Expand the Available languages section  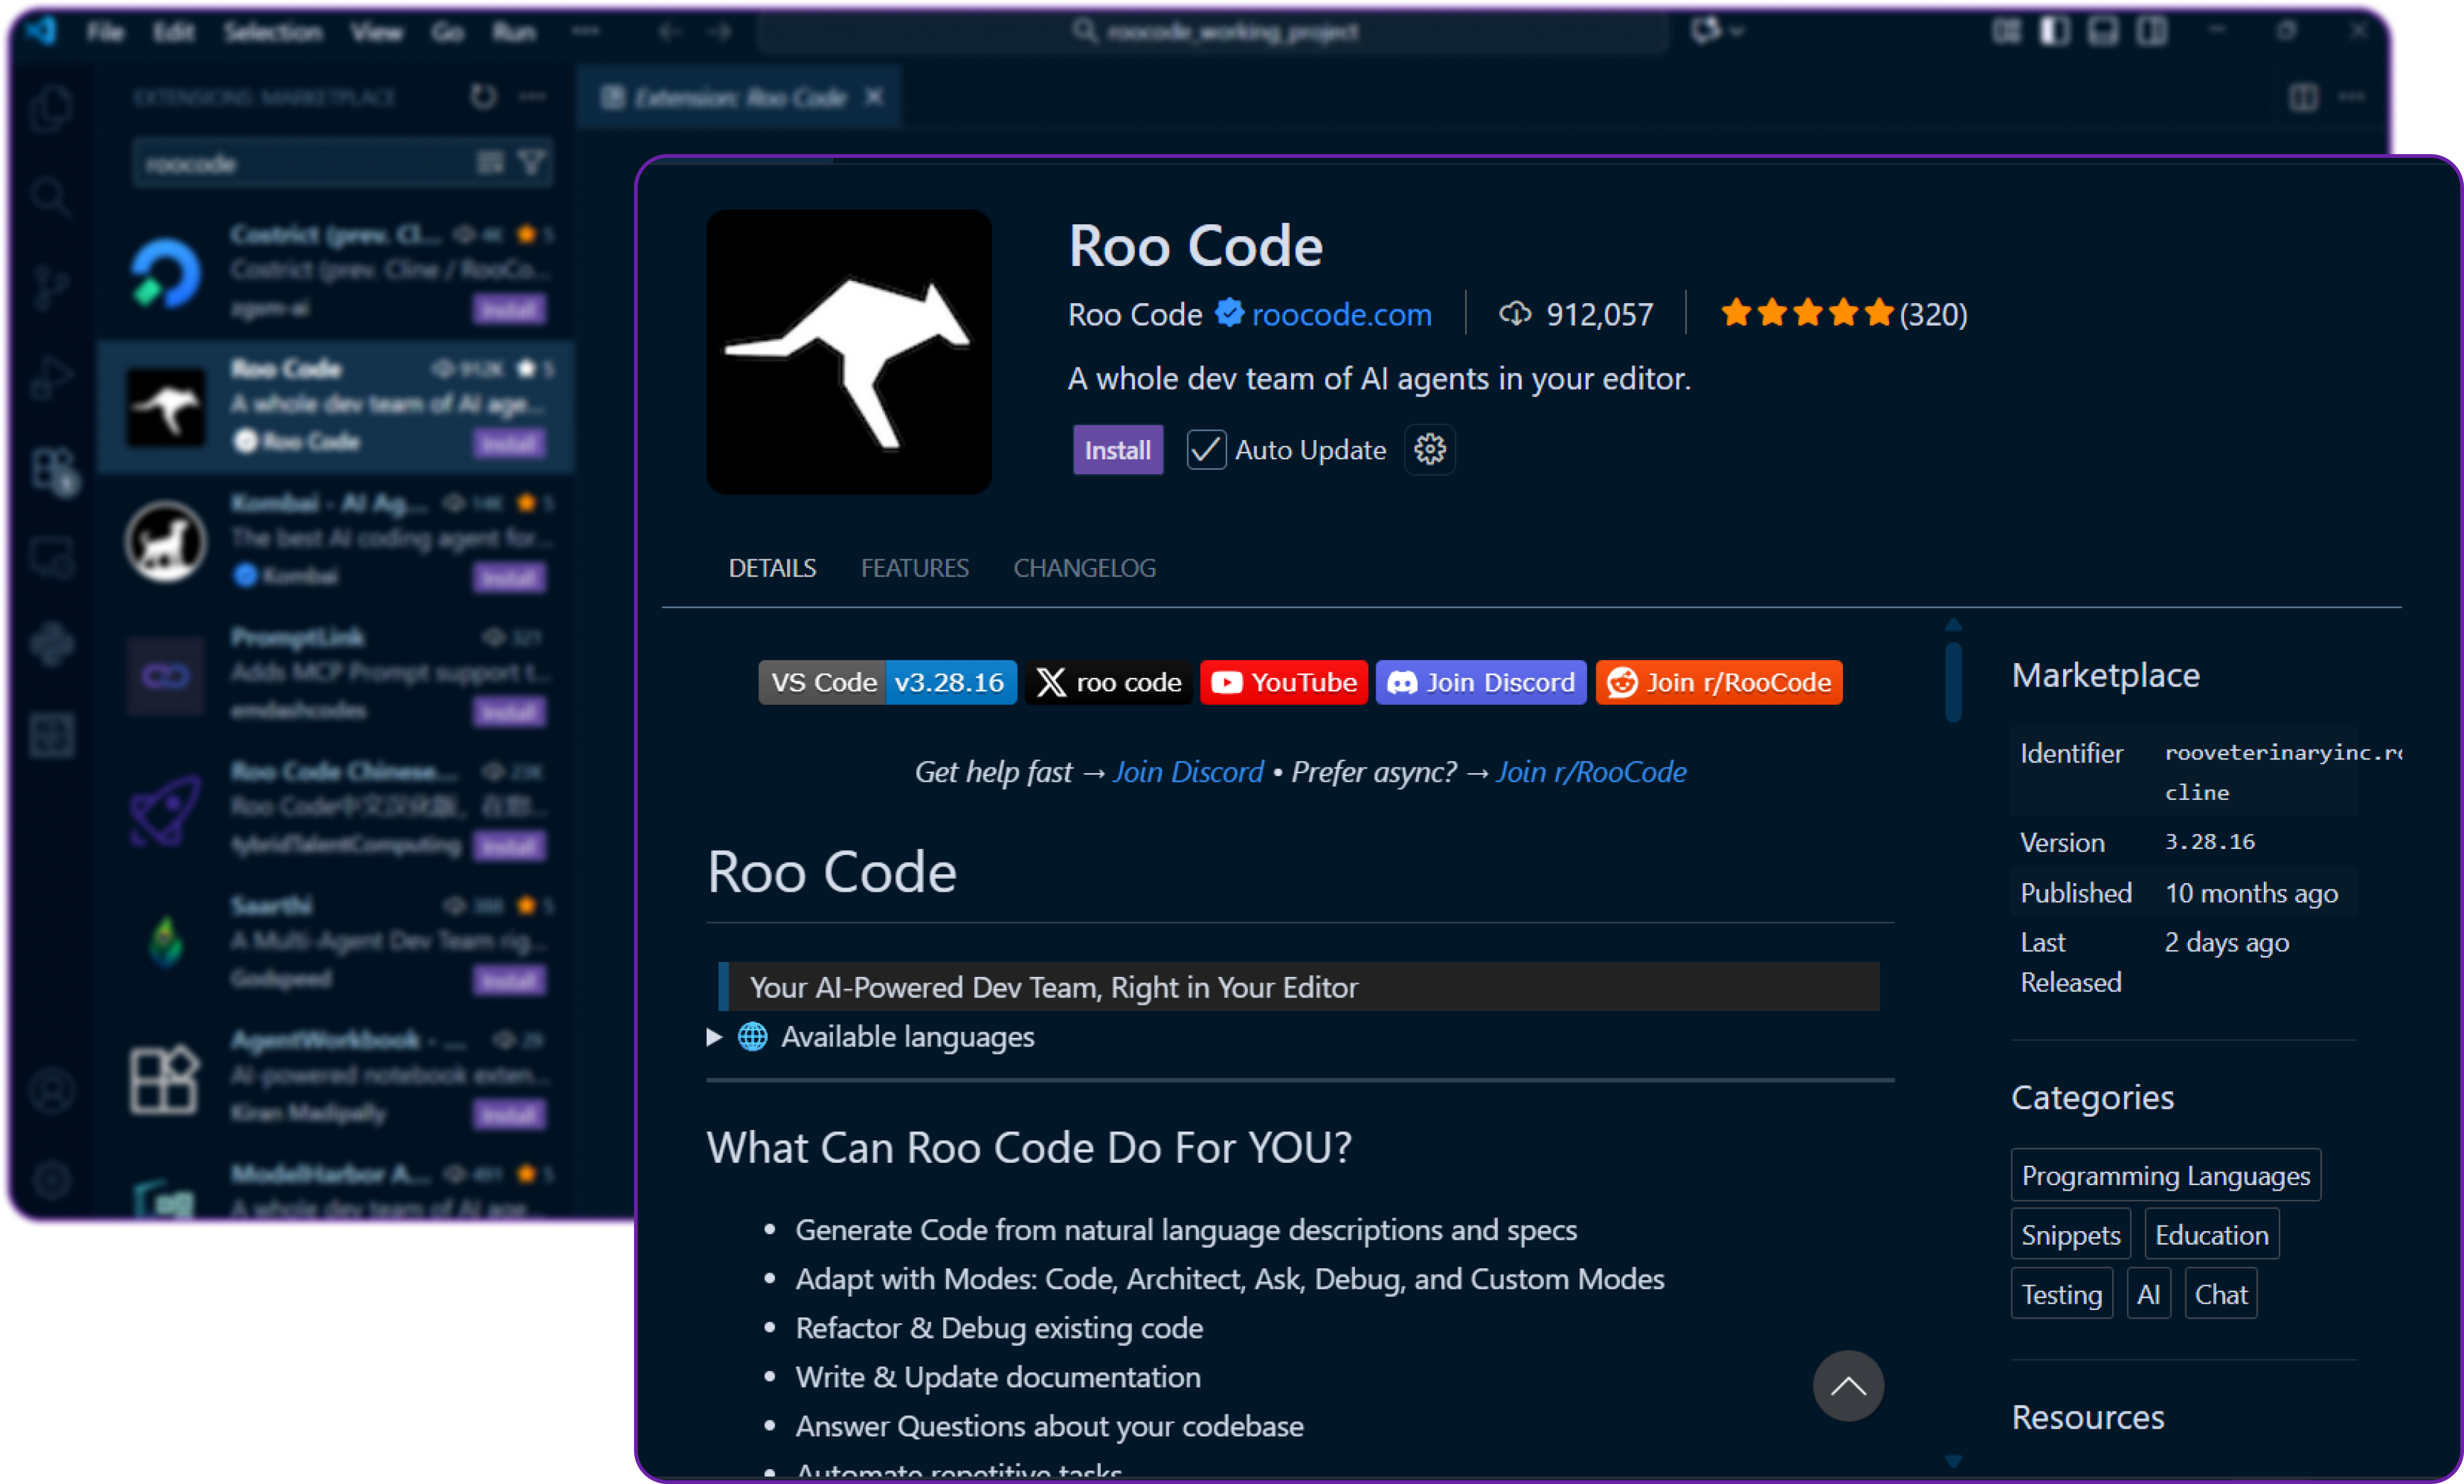coord(714,1037)
